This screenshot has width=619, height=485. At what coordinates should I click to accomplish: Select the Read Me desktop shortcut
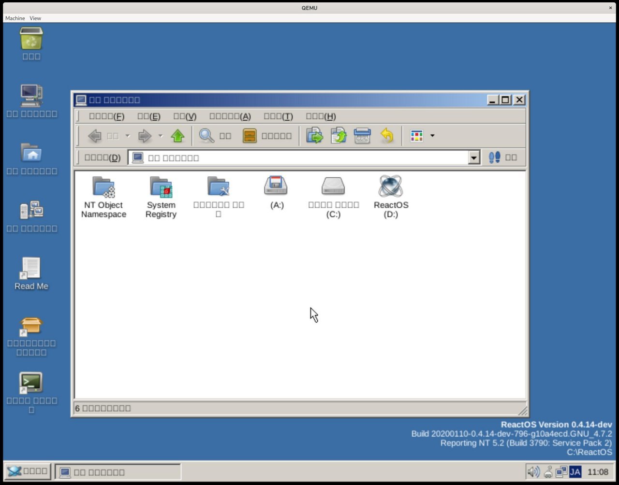point(31,273)
